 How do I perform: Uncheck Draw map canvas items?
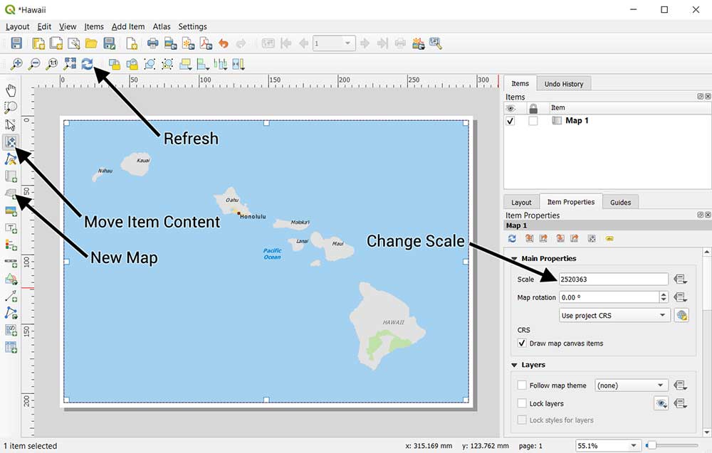(522, 343)
